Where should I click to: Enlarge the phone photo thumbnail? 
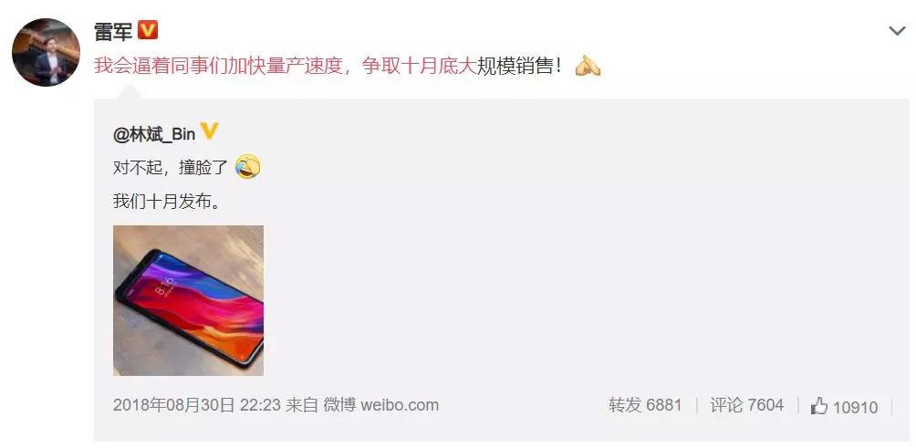point(188,300)
